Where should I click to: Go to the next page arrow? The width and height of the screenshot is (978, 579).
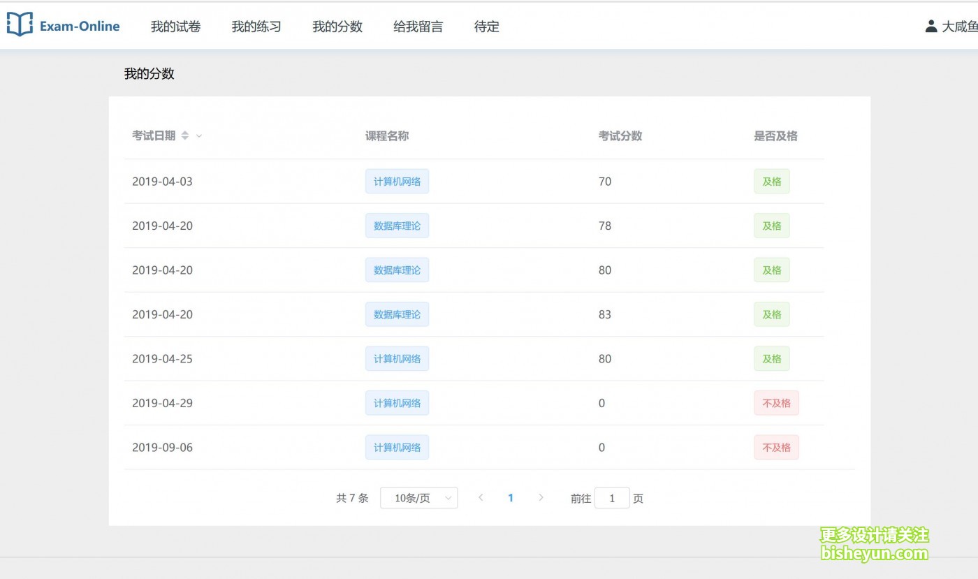[x=541, y=498]
